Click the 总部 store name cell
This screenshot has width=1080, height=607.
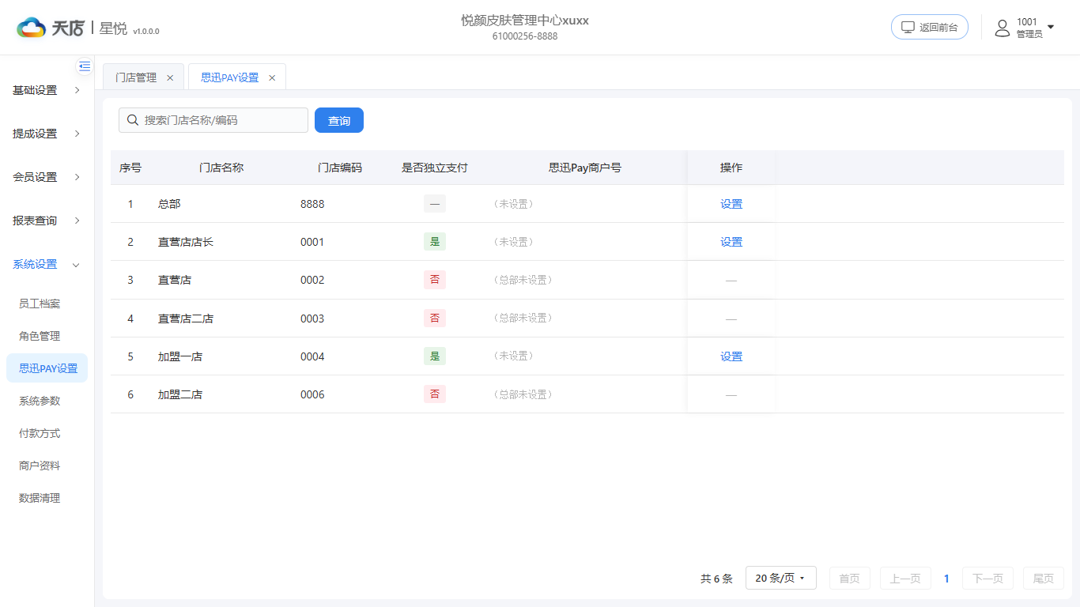click(169, 204)
